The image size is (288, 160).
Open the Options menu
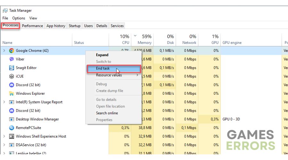[19, 18]
